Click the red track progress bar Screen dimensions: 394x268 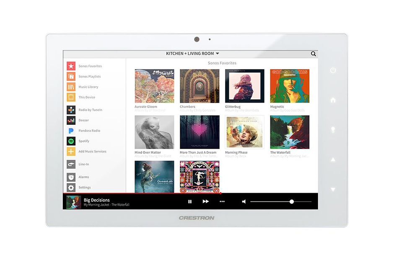[142, 193]
